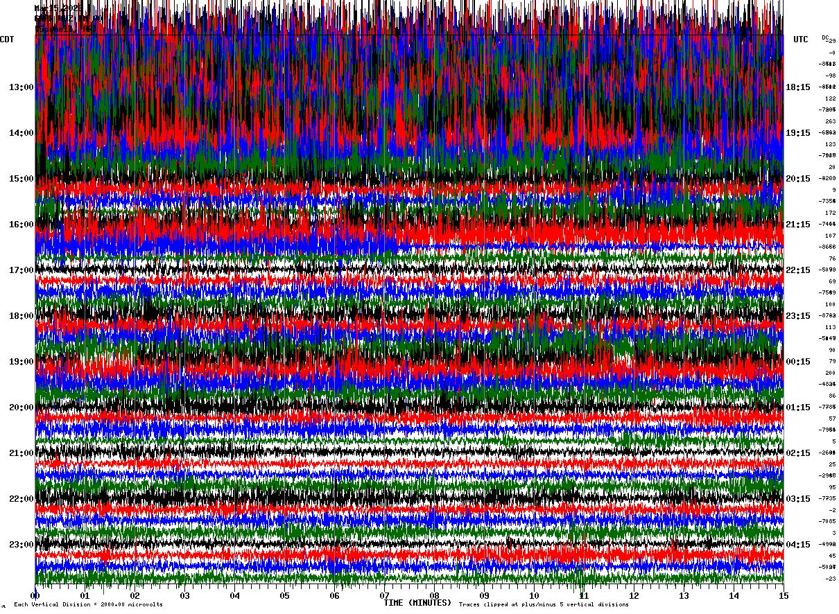Viewport: 839px width, 614px height.
Task: Click minute 13 on the time axis
Action: (x=684, y=595)
